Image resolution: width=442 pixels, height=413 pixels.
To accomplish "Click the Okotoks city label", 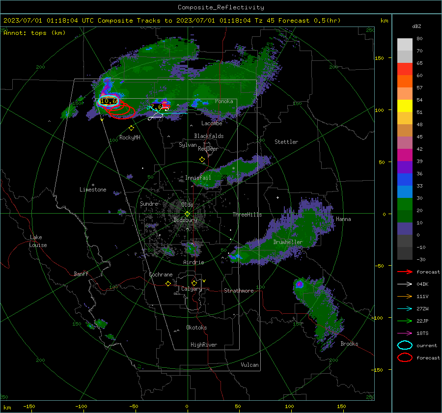I will click(196, 328).
